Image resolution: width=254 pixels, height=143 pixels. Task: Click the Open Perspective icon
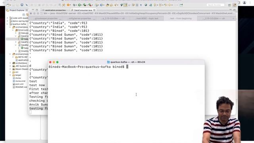click(x=229, y=5)
